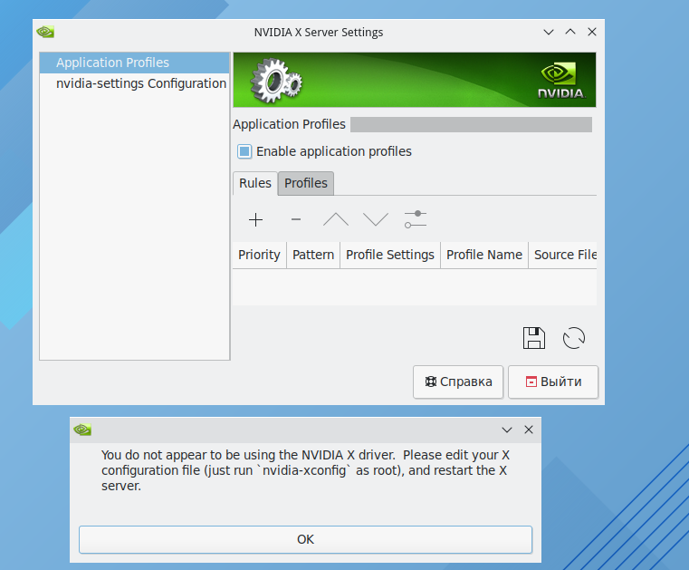689x570 pixels.
Task: Open the edit rule sliders icon
Action: coord(416,219)
